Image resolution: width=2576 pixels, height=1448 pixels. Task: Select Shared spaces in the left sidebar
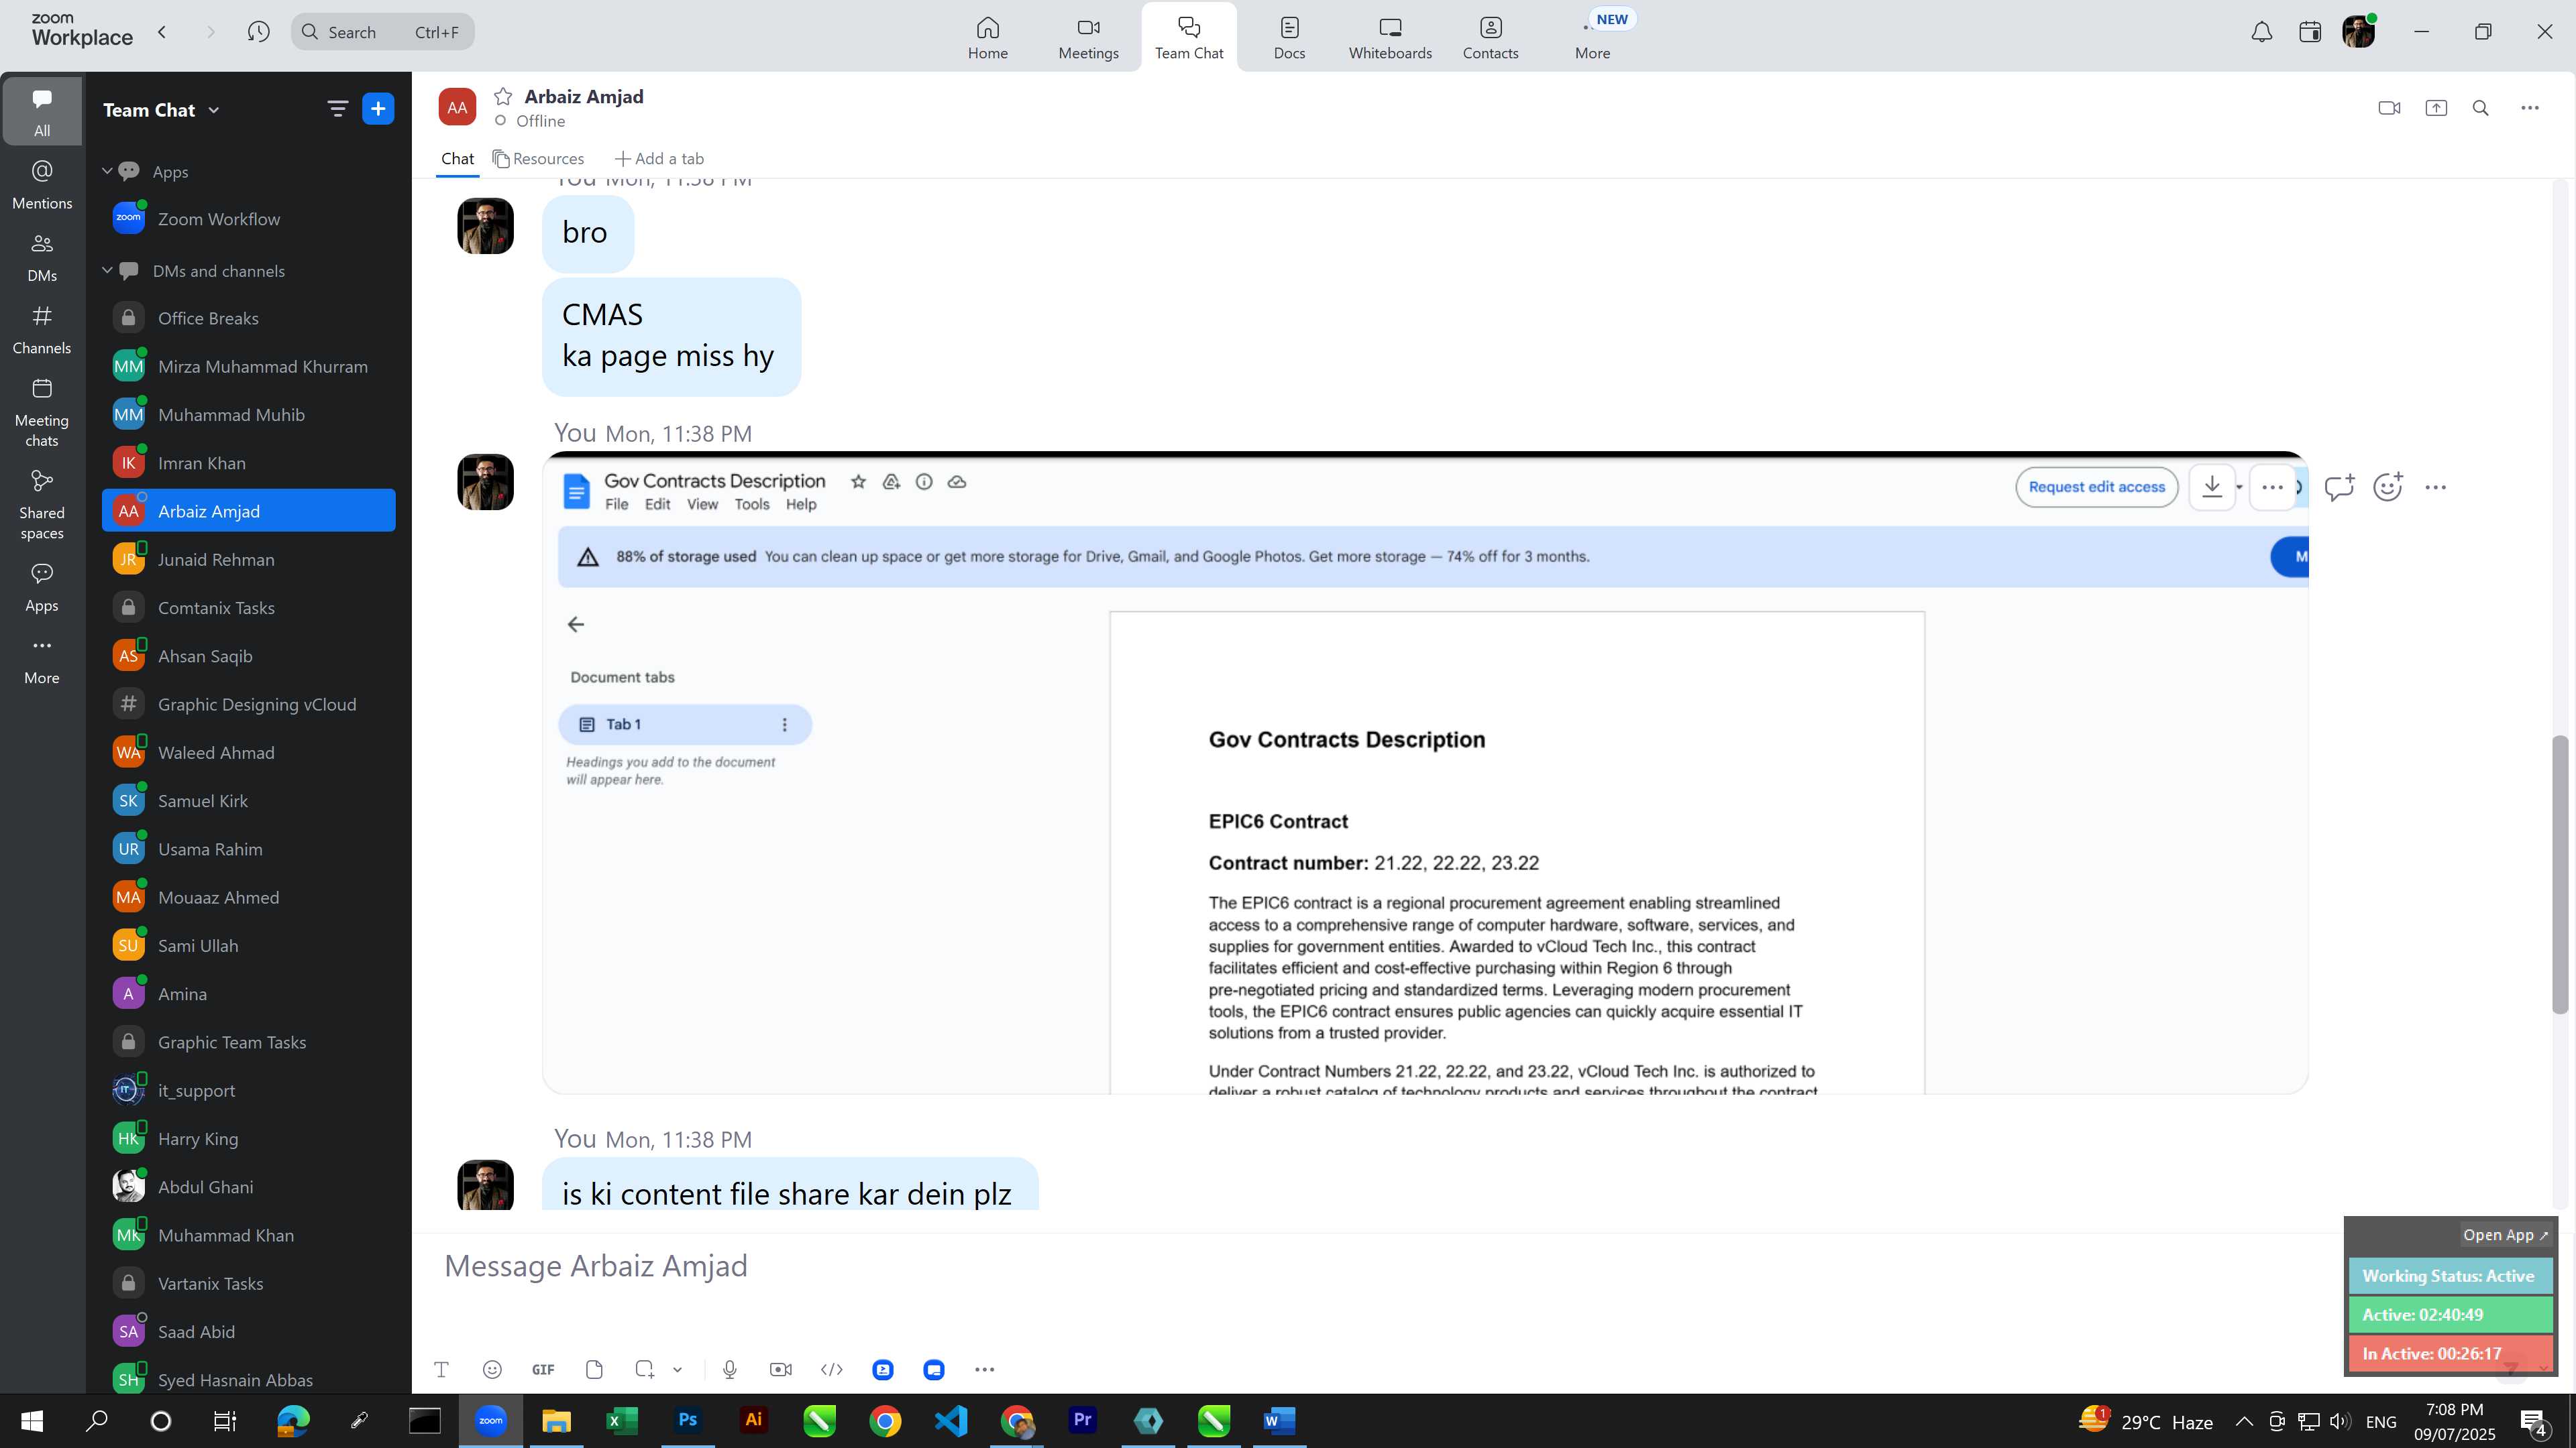[42, 505]
